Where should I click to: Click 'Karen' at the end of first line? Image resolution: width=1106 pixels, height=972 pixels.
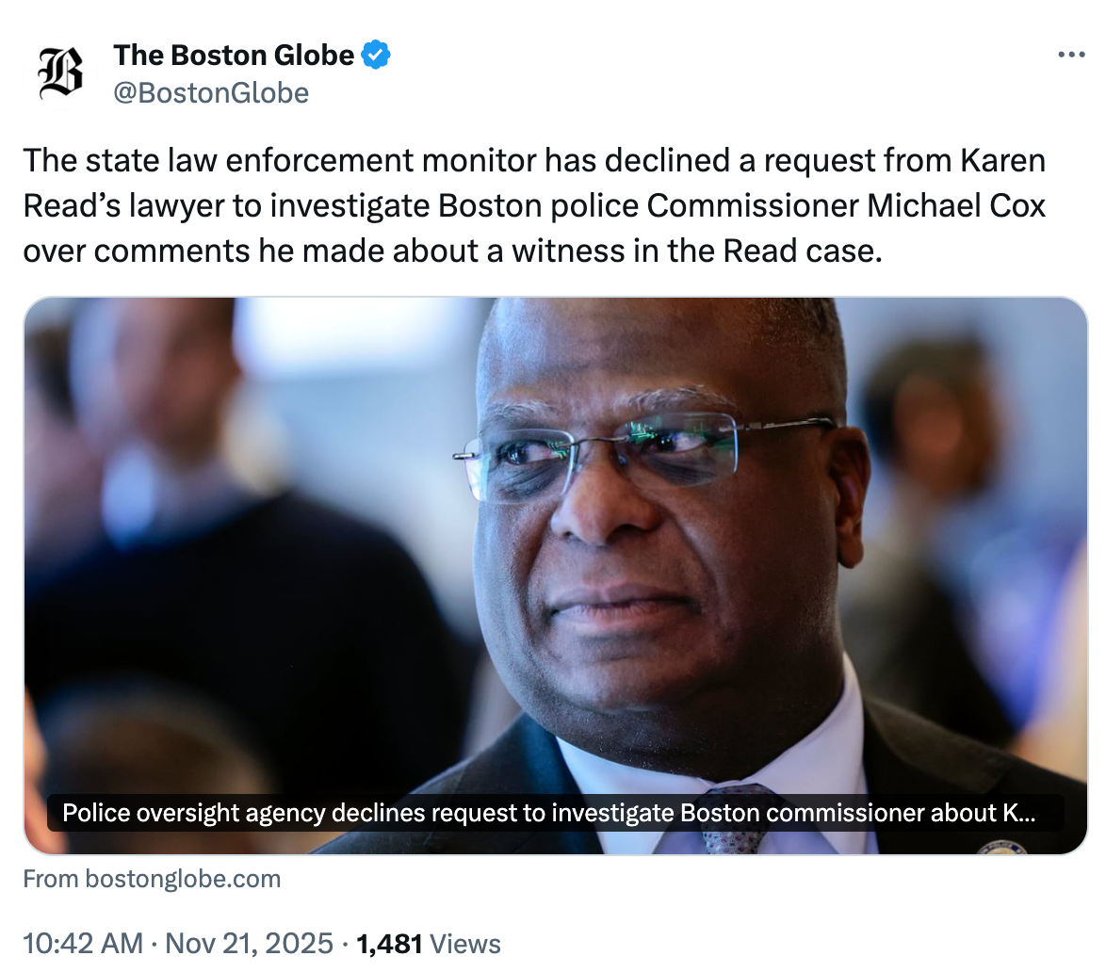point(1001,161)
